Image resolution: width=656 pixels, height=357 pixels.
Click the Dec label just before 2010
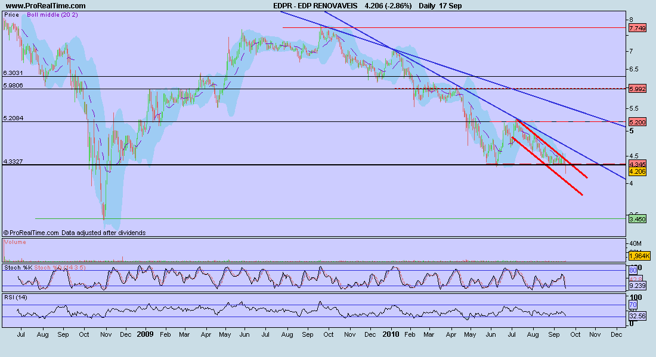pos(370,334)
